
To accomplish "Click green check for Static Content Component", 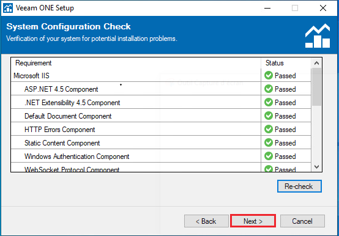I will click(x=269, y=142).
